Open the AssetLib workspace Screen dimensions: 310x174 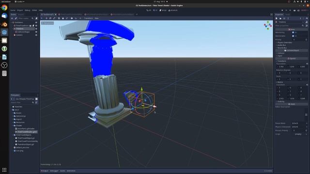pyautogui.click(x=173, y=10)
